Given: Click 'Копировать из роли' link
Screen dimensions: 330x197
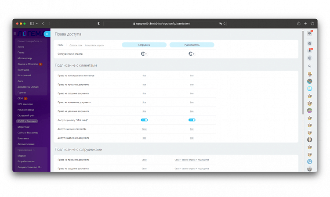Looking at the screenshot, I should [x=94, y=45].
